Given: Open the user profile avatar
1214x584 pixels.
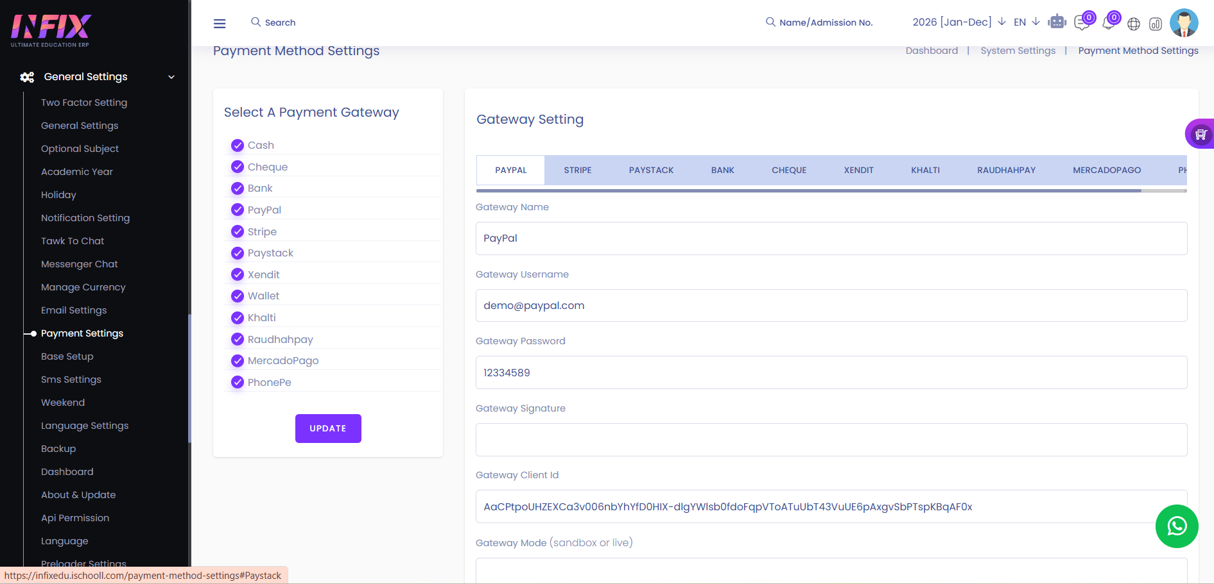Looking at the screenshot, I should pos(1184,22).
